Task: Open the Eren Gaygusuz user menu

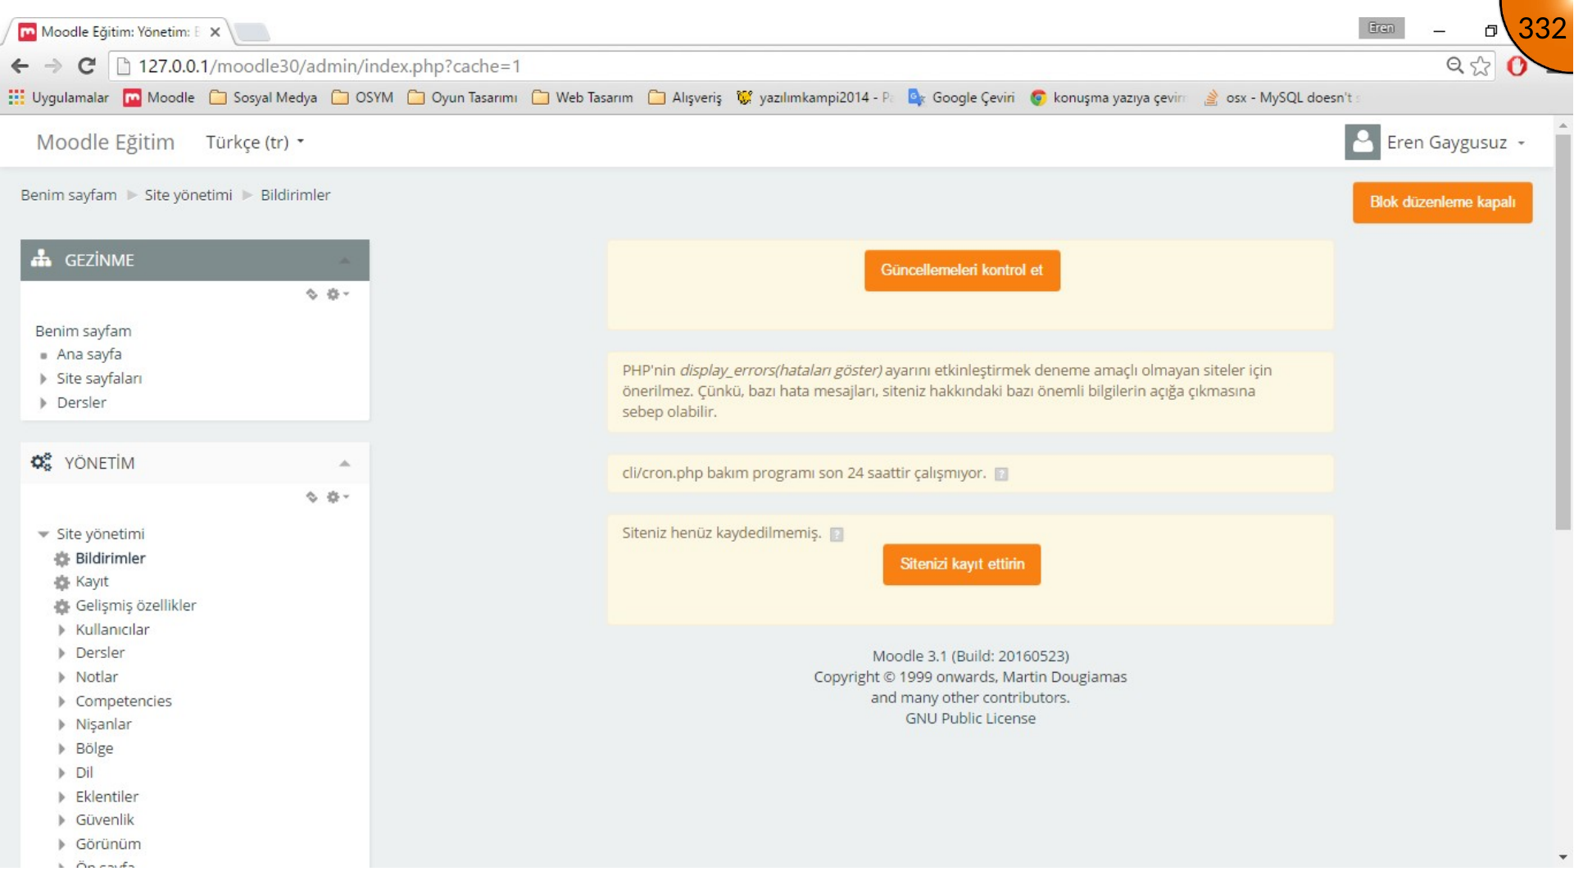Action: [1456, 143]
